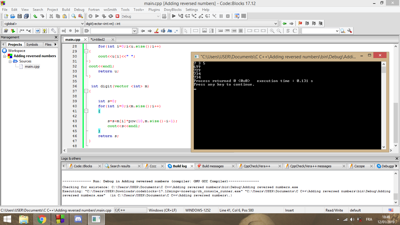Open Discord from the taskbar
The image size is (400, 225).
[x=78, y=219]
